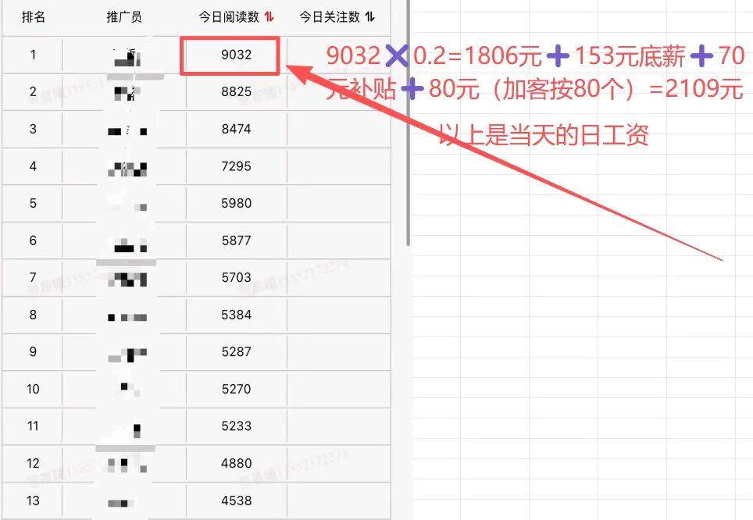Click the 以上是当天的日工资 annotation text
The image size is (753, 520).
point(544,136)
